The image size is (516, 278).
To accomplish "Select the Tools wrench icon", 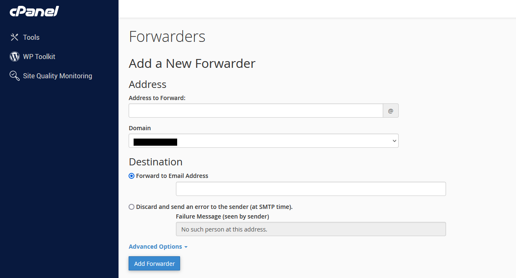I will (x=14, y=37).
